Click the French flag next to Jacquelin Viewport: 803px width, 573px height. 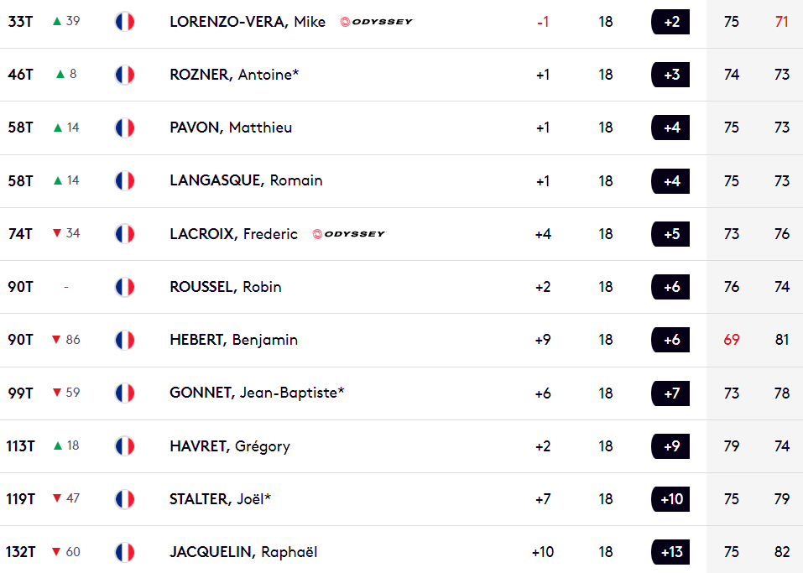tap(124, 552)
